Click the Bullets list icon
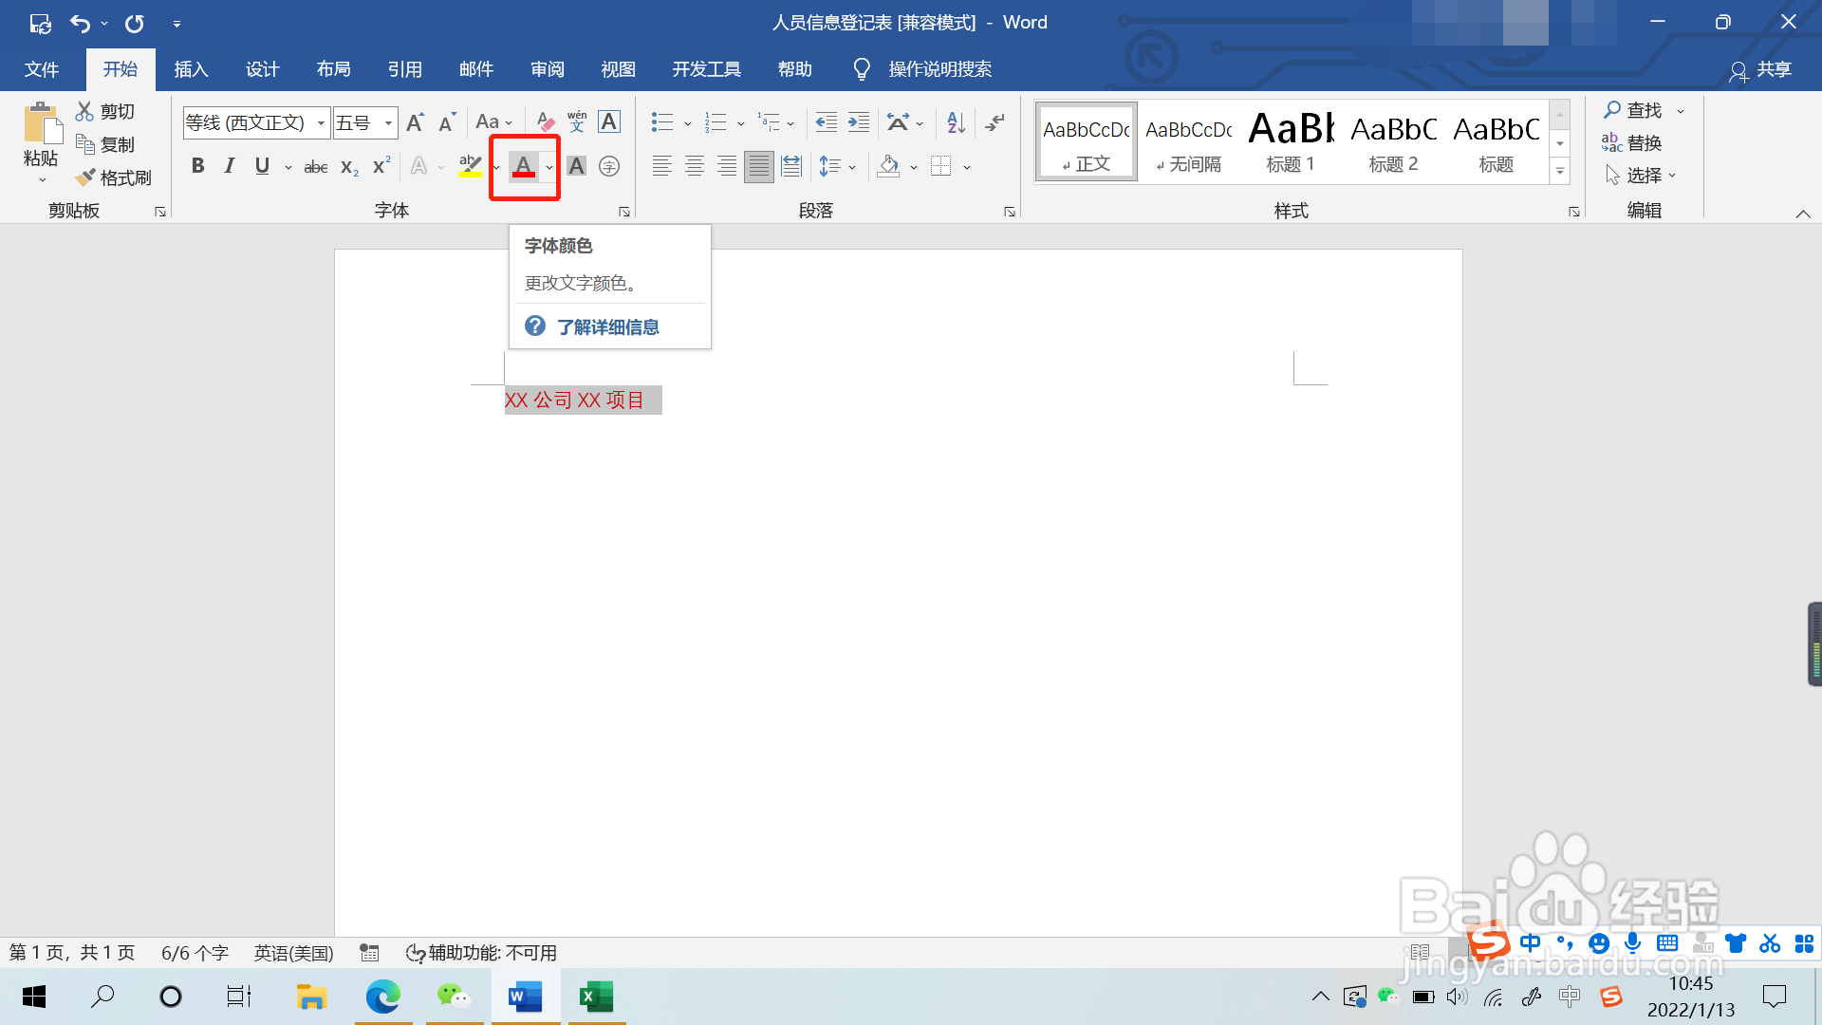 [x=662, y=121]
